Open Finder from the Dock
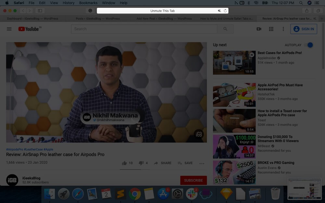This screenshot has width=325, height=203. click(49, 194)
